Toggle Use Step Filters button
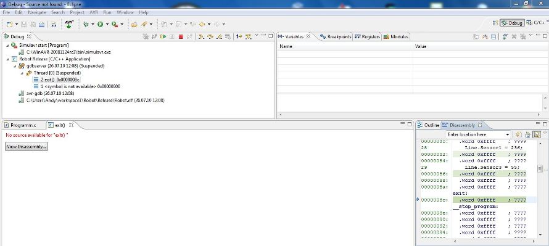Viewport: 549px width, 246px height. pos(249,36)
